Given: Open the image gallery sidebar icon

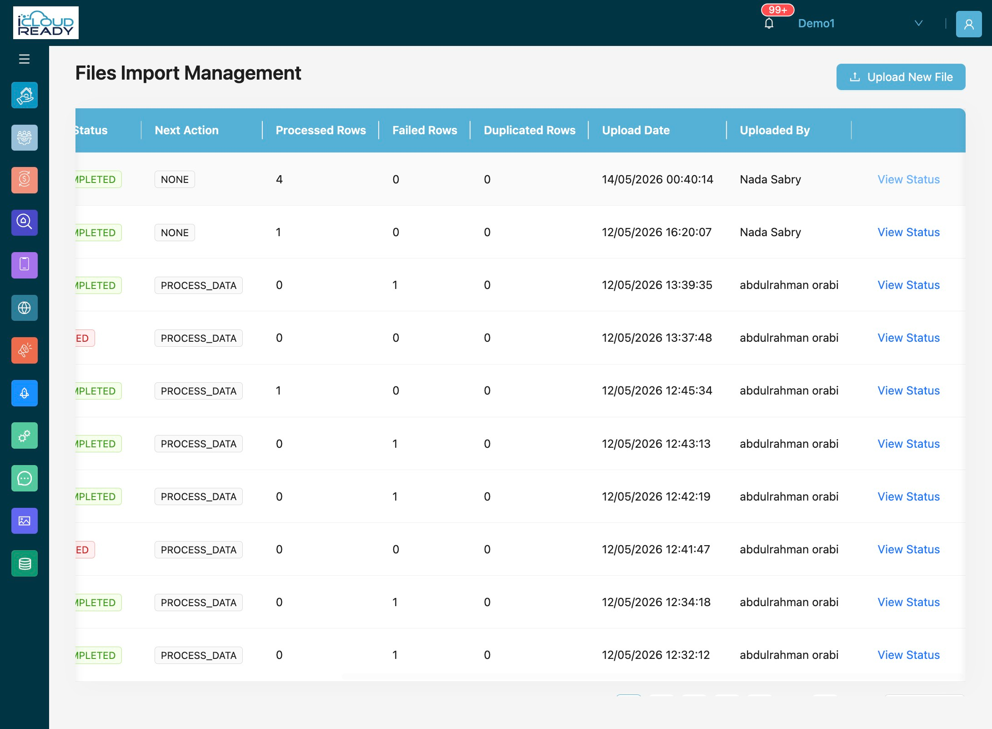Looking at the screenshot, I should 25,521.
